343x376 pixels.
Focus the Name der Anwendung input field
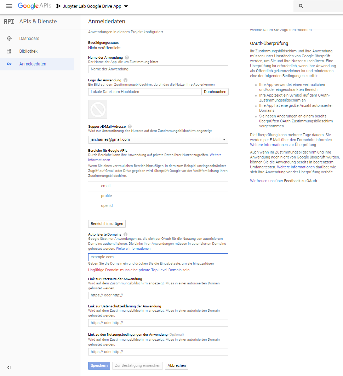point(158,69)
